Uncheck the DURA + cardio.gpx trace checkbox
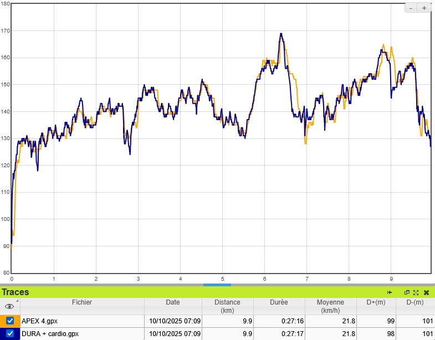435x340 pixels. 10,333
